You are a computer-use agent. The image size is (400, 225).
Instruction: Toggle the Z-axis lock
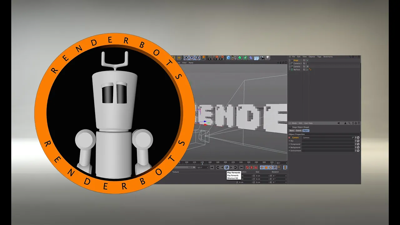(x=197, y=57)
